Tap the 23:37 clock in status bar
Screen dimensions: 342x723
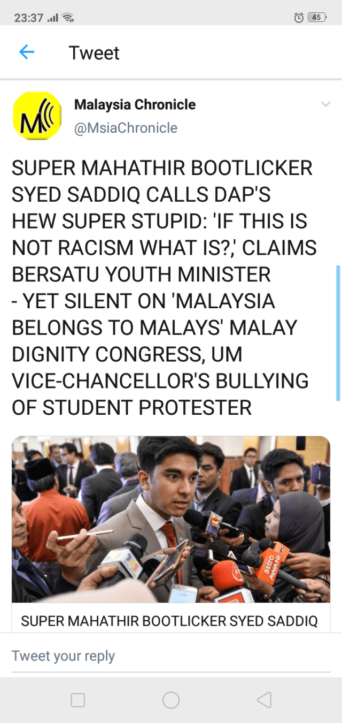coord(28,18)
